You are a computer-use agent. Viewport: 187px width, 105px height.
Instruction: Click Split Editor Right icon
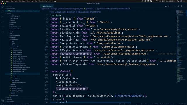tap(181, 6)
